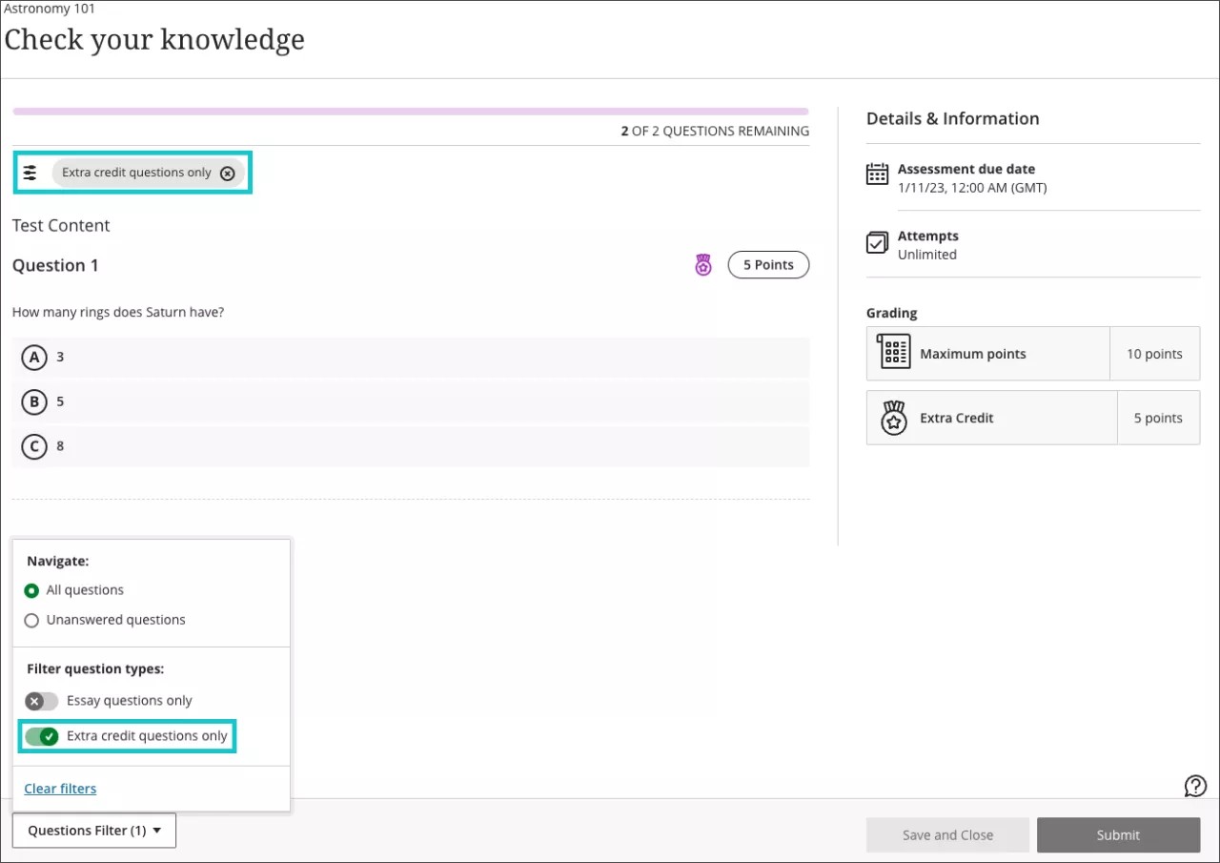Select the Test Content section label
Viewport: 1220px width, 863px height.
(x=60, y=225)
